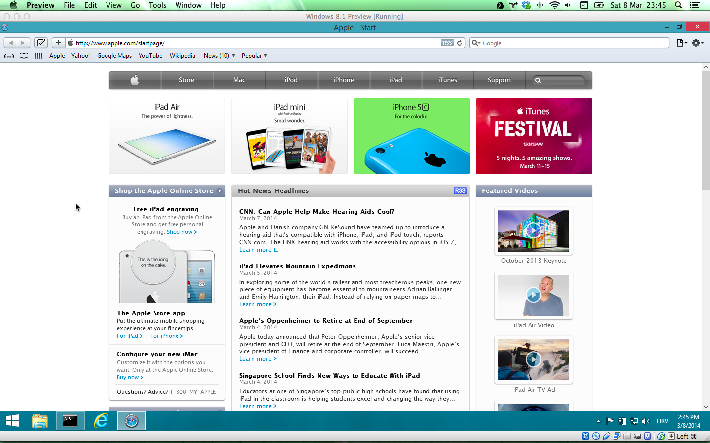Click VirtualBox shared folders status icon
Screen dimensions: 710x443
[x=627, y=436]
